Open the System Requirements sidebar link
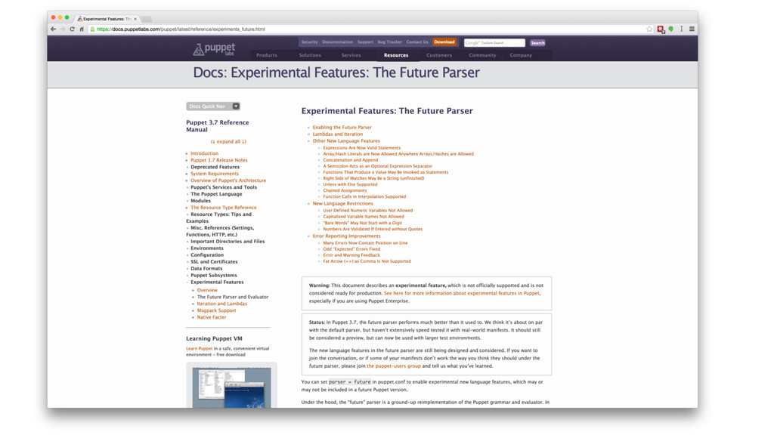Viewport: 774px width, 435px height. tap(214, 174)
